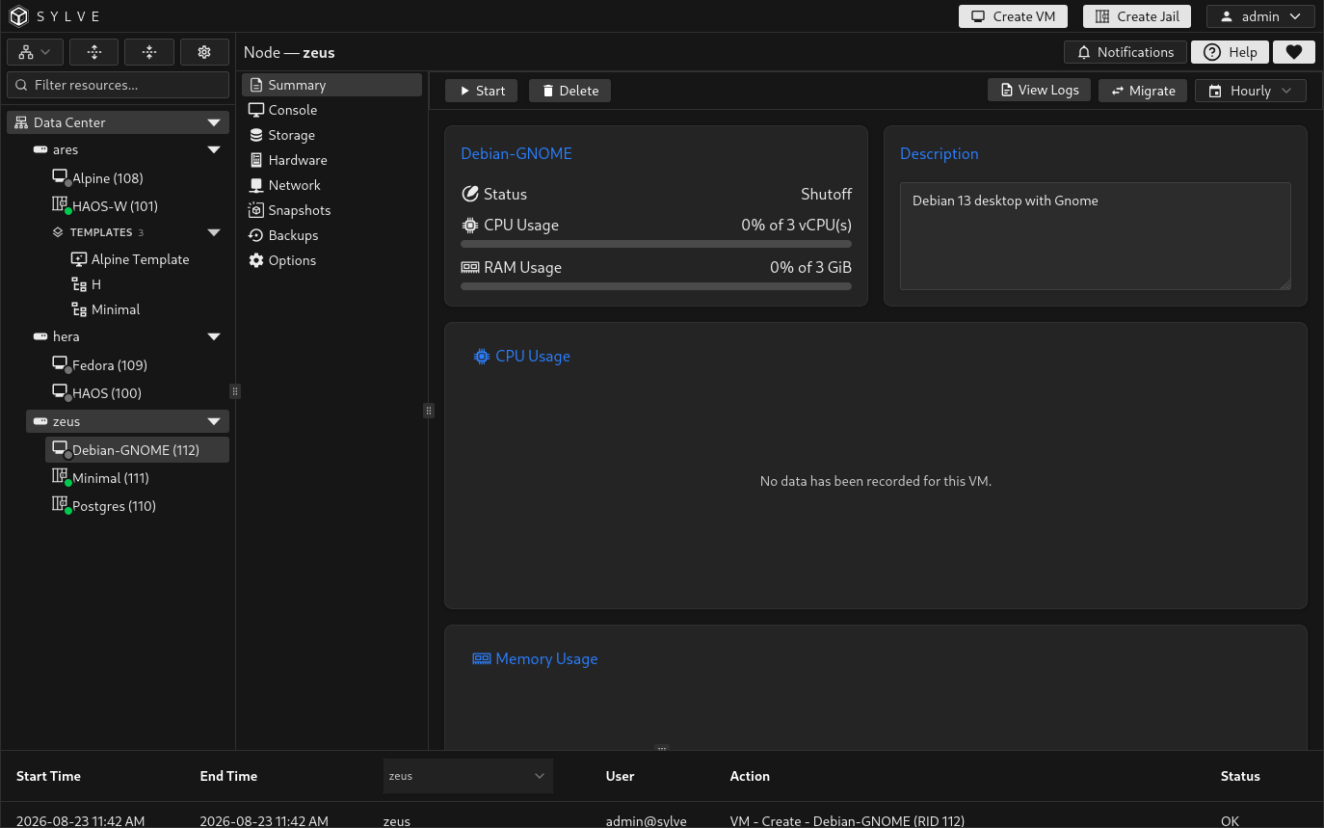Click the Fedora (109) VM icon
The width and height of the screenshot is (1324, 828).
[61, 364]
